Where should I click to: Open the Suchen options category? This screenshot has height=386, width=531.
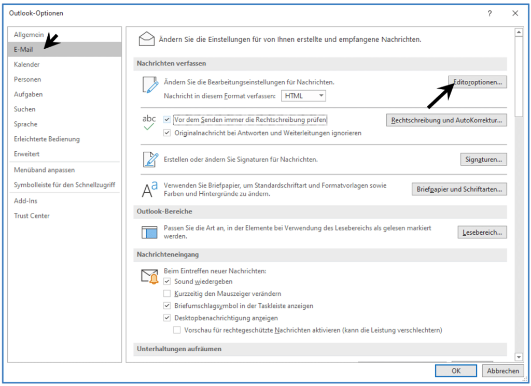25,109
